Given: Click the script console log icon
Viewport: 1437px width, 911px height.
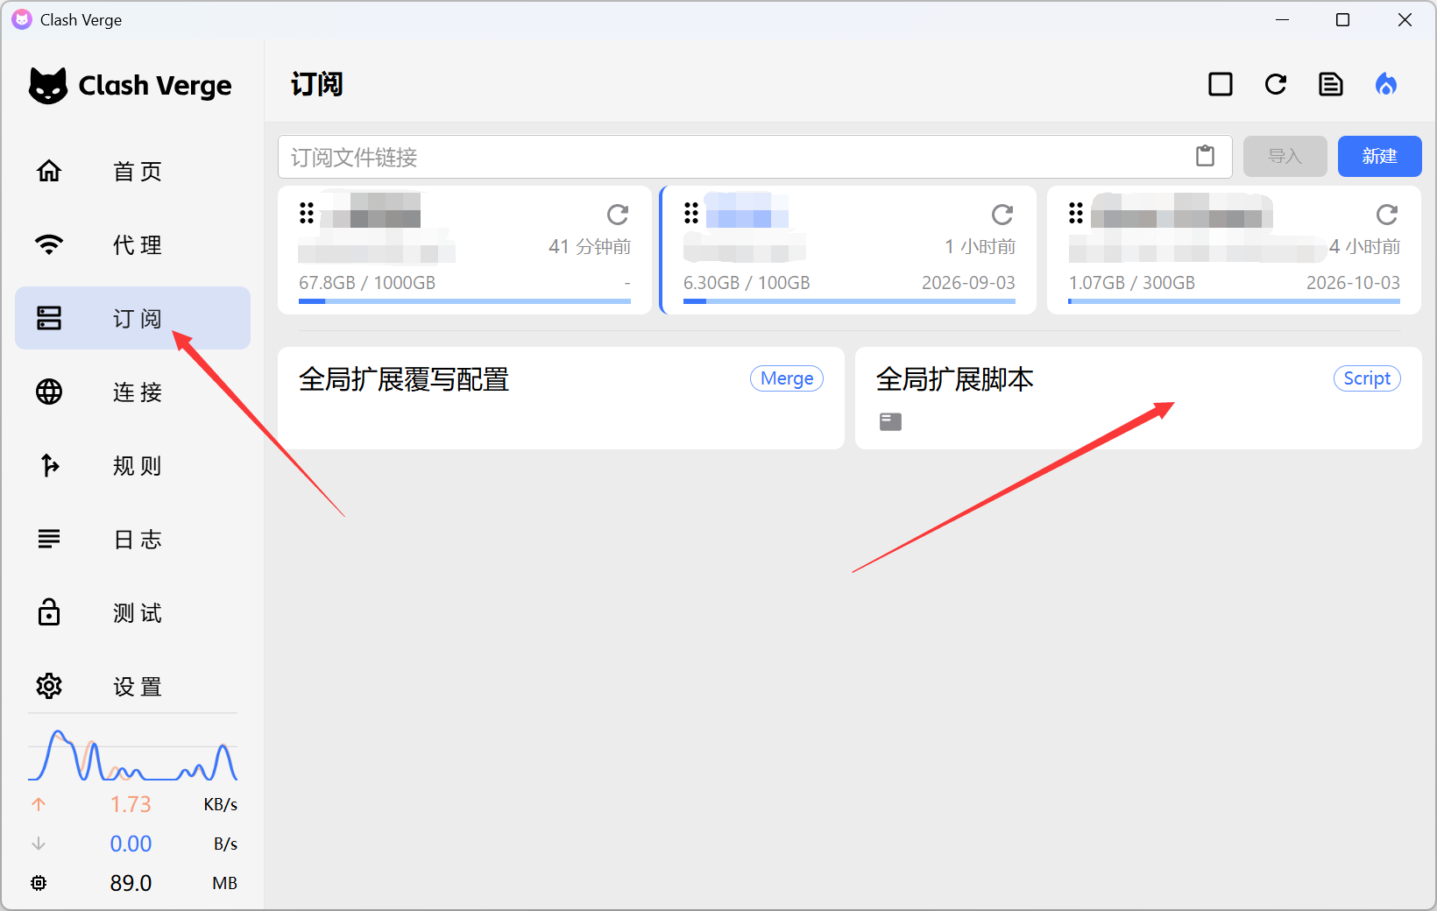Looking at the screenshot, I should (x=890, y=422).
